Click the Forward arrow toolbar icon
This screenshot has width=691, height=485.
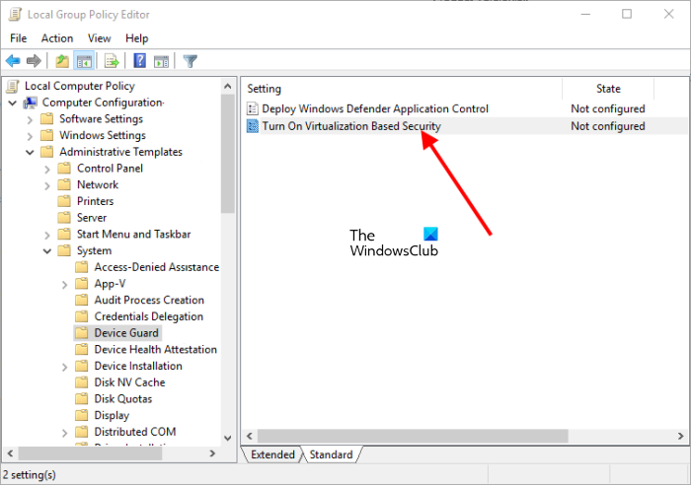34,61
